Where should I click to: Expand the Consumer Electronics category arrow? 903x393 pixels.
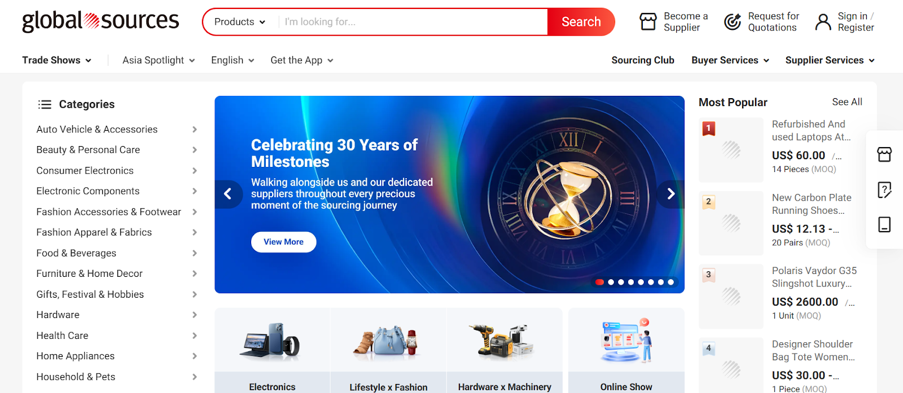(x=195, y=171)
